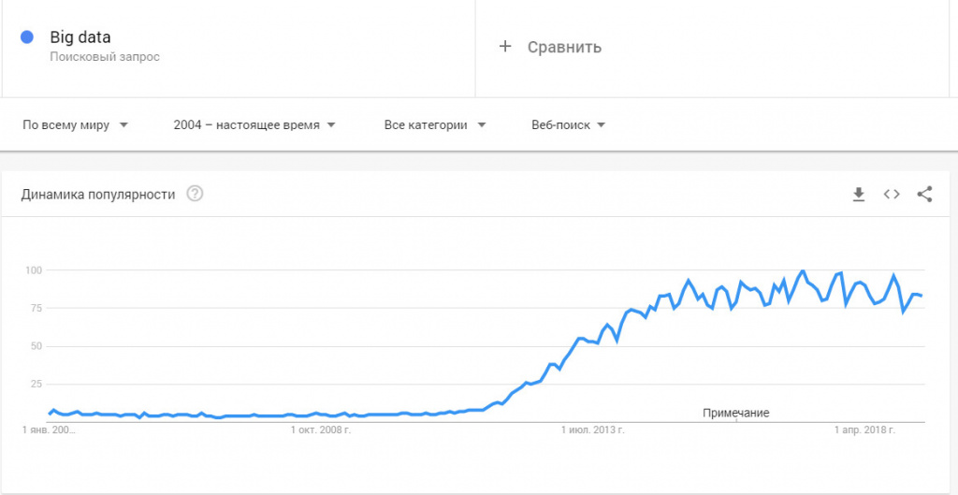
Task: Open the 2004 – настоящее время period dropdown
Action: tap(254, 125)
